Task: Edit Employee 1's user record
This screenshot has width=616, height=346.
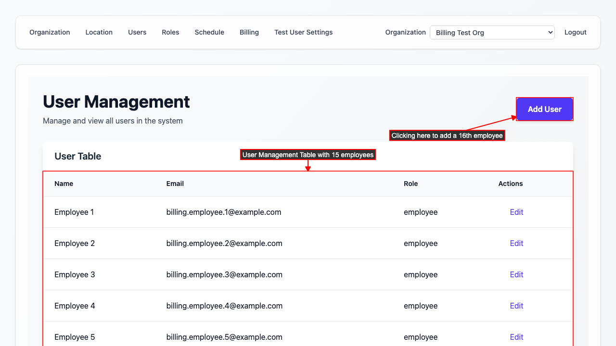Action: pos(516,212)
